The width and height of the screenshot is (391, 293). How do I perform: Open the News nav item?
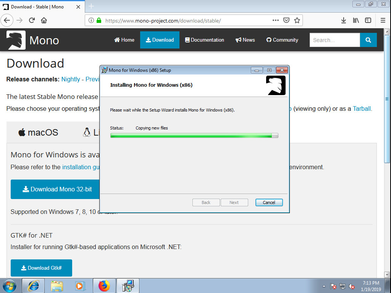(x=245, y=40)
